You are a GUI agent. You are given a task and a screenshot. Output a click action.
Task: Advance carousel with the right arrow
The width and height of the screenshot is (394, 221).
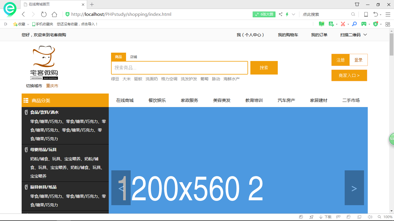click(354, 188)
